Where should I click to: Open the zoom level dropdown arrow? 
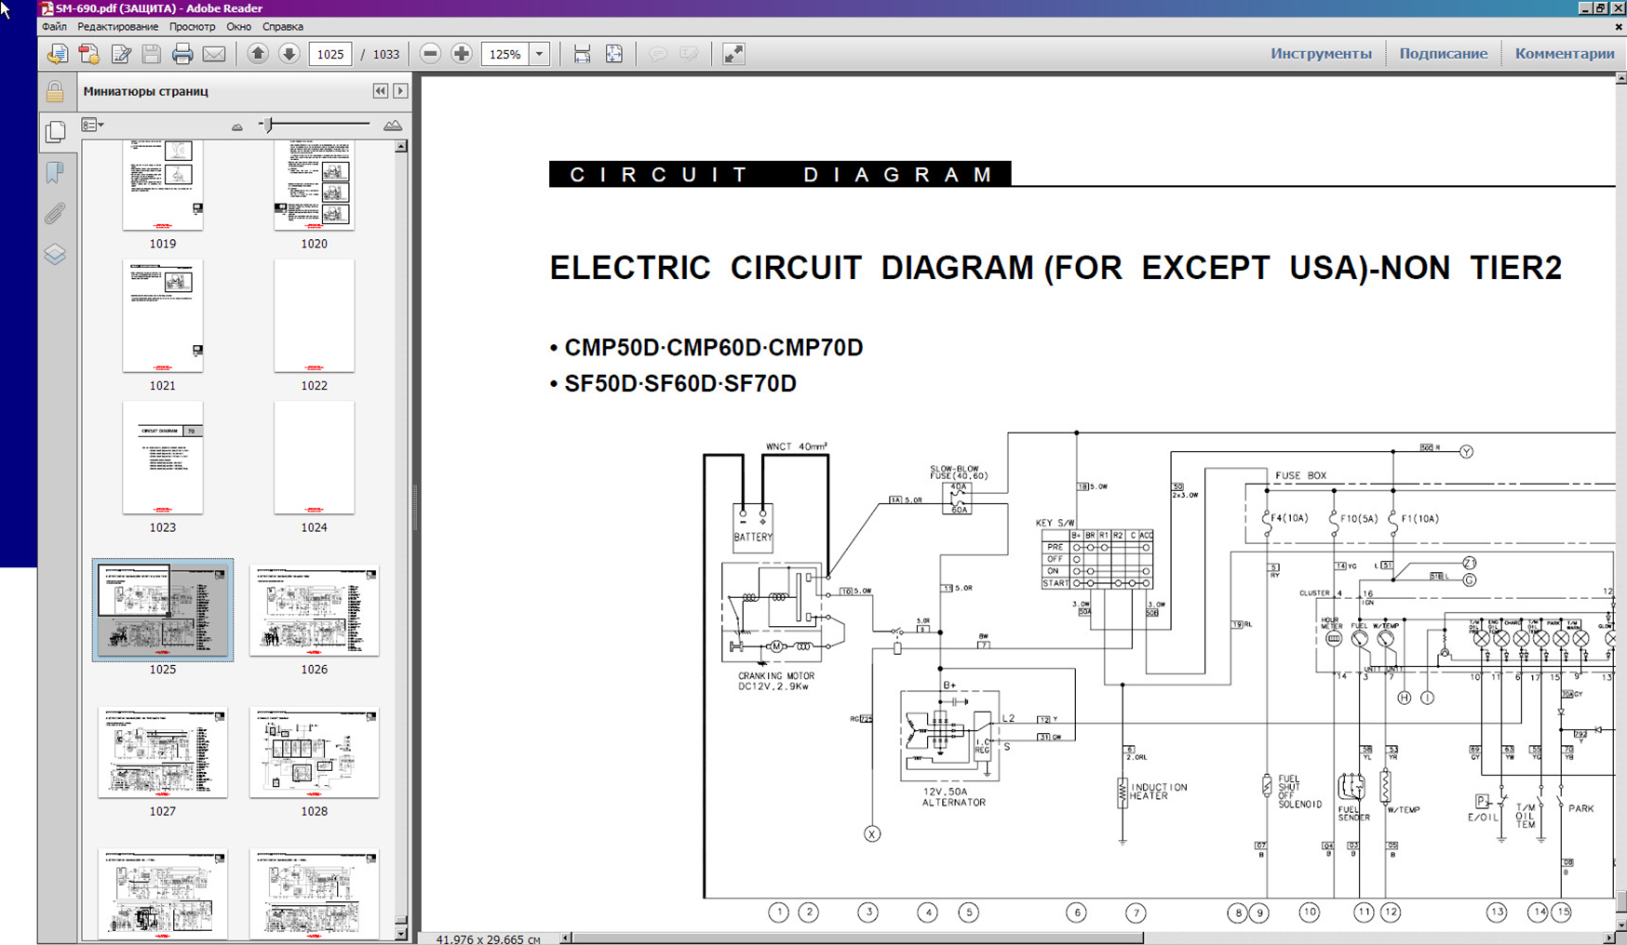[x=539, y=54]
